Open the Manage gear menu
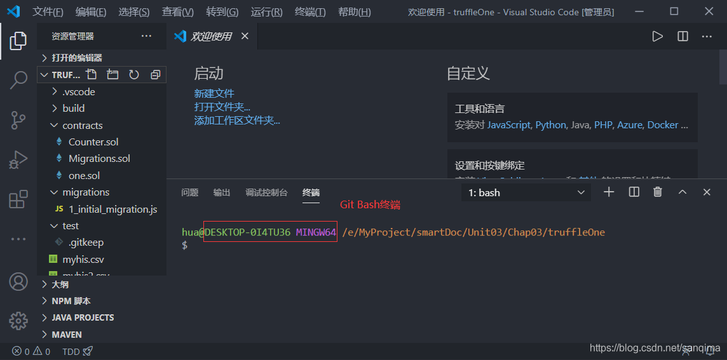 tap(18, 320)
